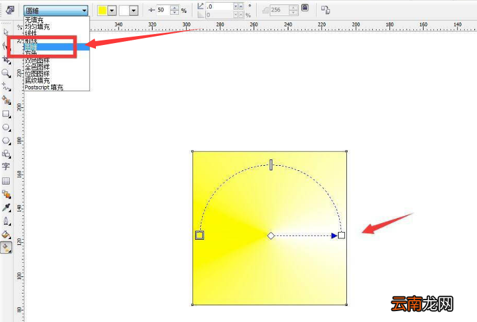Select the Text tool marked 字
Viewport: 477px width, 322px height.
(x=6, y=166)
